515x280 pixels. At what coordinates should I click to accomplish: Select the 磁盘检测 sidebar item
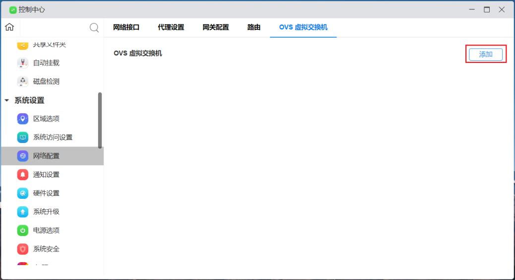(46, 82)
